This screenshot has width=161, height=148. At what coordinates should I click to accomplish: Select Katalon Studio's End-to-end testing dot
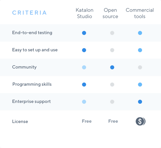point(84,33)
